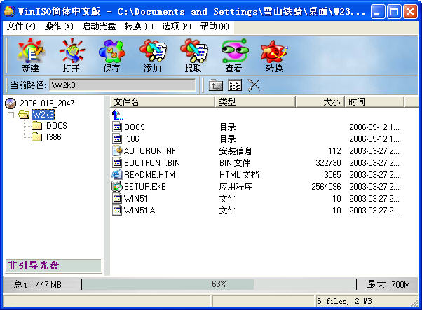Sort by 文件名 column header
The width and height of the screenshot is (422, 310).
(x=163, y=102)
